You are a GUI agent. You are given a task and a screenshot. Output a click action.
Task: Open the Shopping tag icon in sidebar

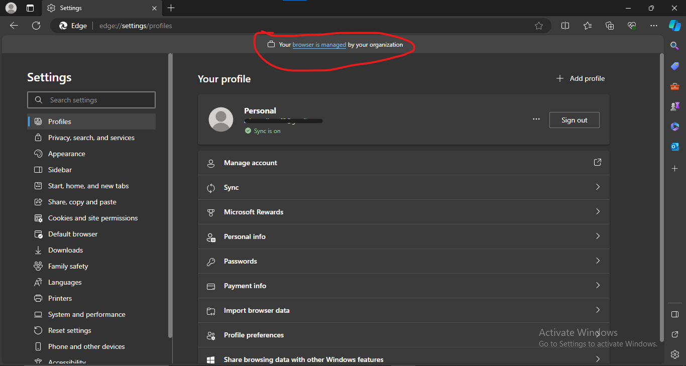tap(675, 66)
